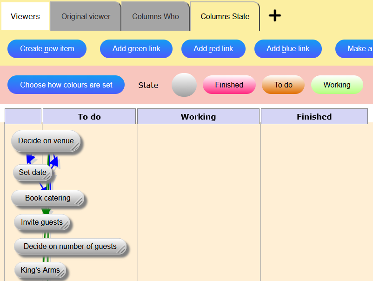The image size is (373, 281).
Task: Click the To do column header
Action: click(89, 117)
